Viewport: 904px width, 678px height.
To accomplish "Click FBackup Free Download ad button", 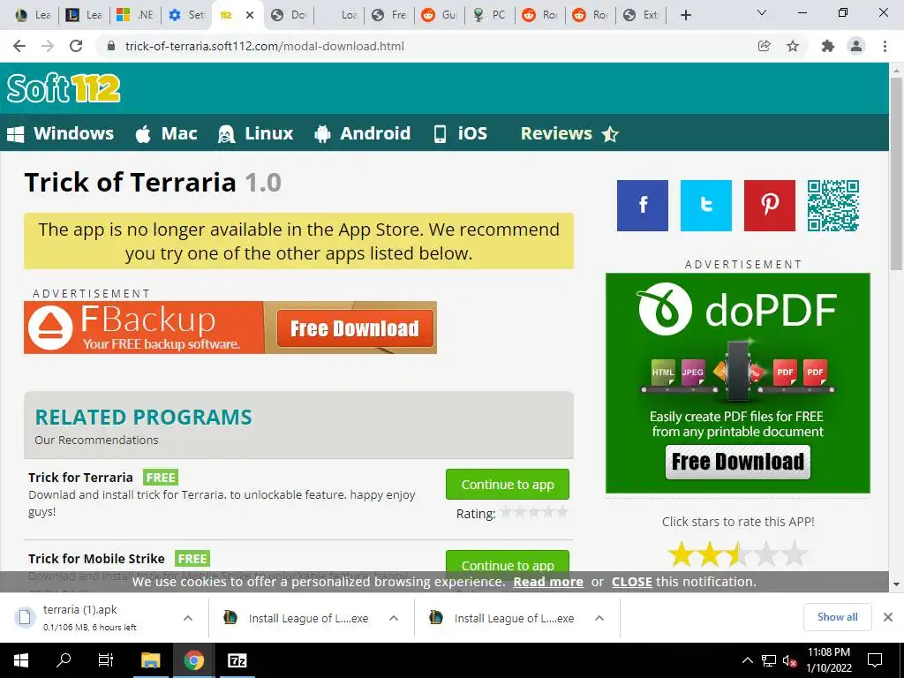I will tap(355, 328).
